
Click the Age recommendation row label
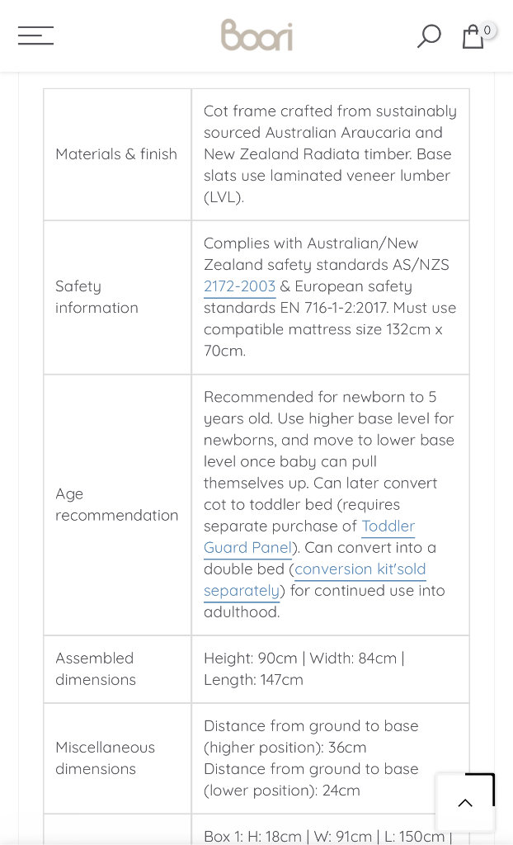[x=116, y=504]
